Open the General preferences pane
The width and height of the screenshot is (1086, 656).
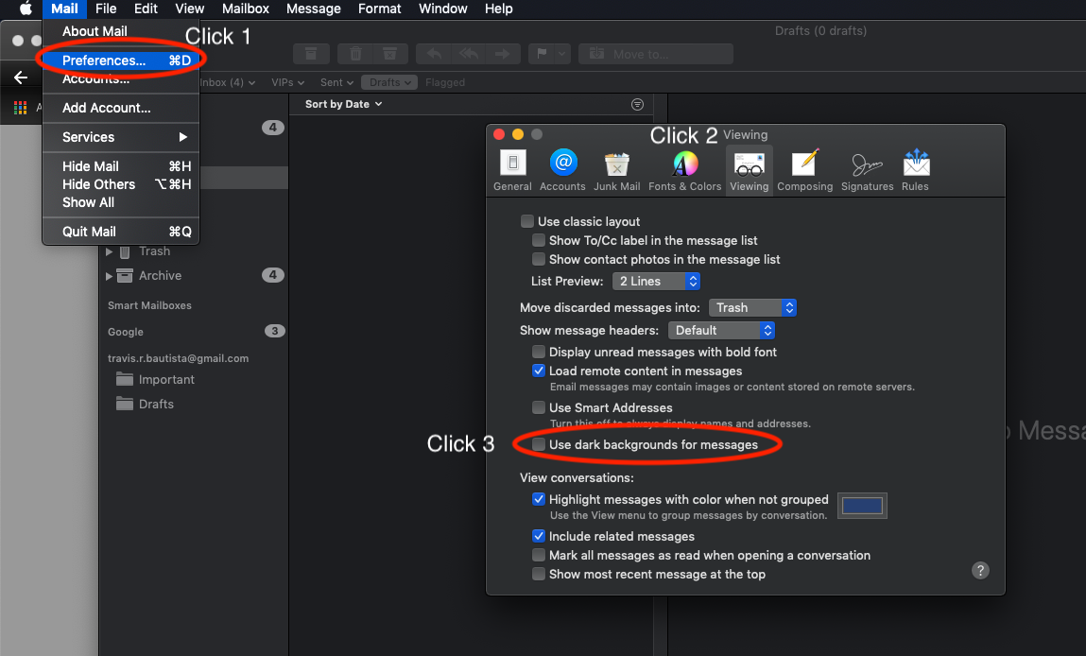(512, 170)
